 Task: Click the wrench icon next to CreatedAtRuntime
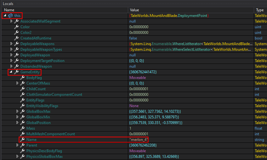point(16,38)
